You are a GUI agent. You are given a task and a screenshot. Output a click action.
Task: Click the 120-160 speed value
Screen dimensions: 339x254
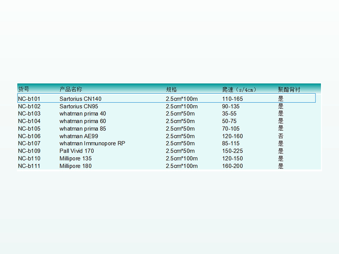click(232, 136)
